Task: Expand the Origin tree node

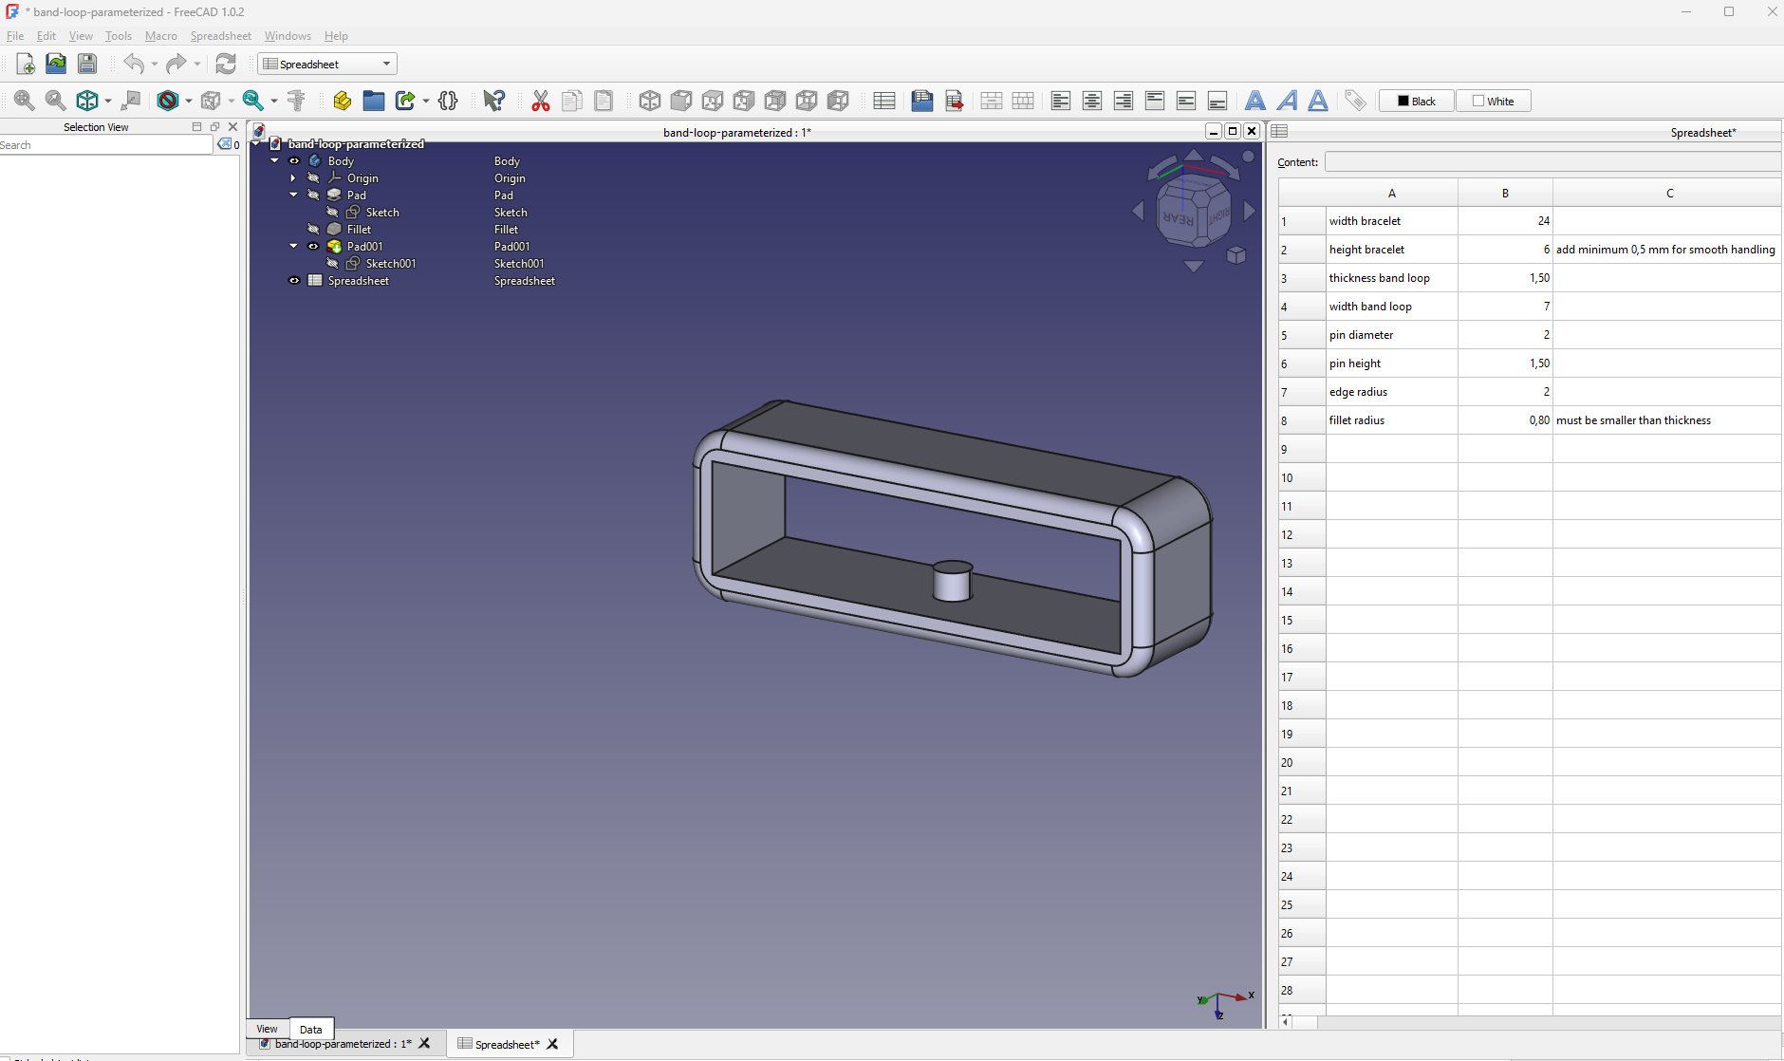Action: 293,178
